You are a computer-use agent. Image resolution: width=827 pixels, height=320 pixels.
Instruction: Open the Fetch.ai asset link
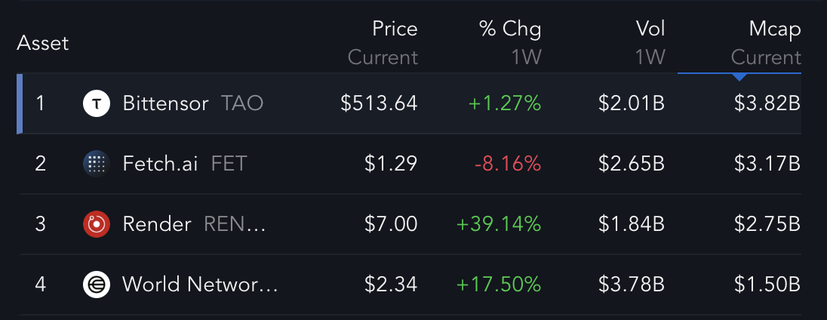coord(160,164)
